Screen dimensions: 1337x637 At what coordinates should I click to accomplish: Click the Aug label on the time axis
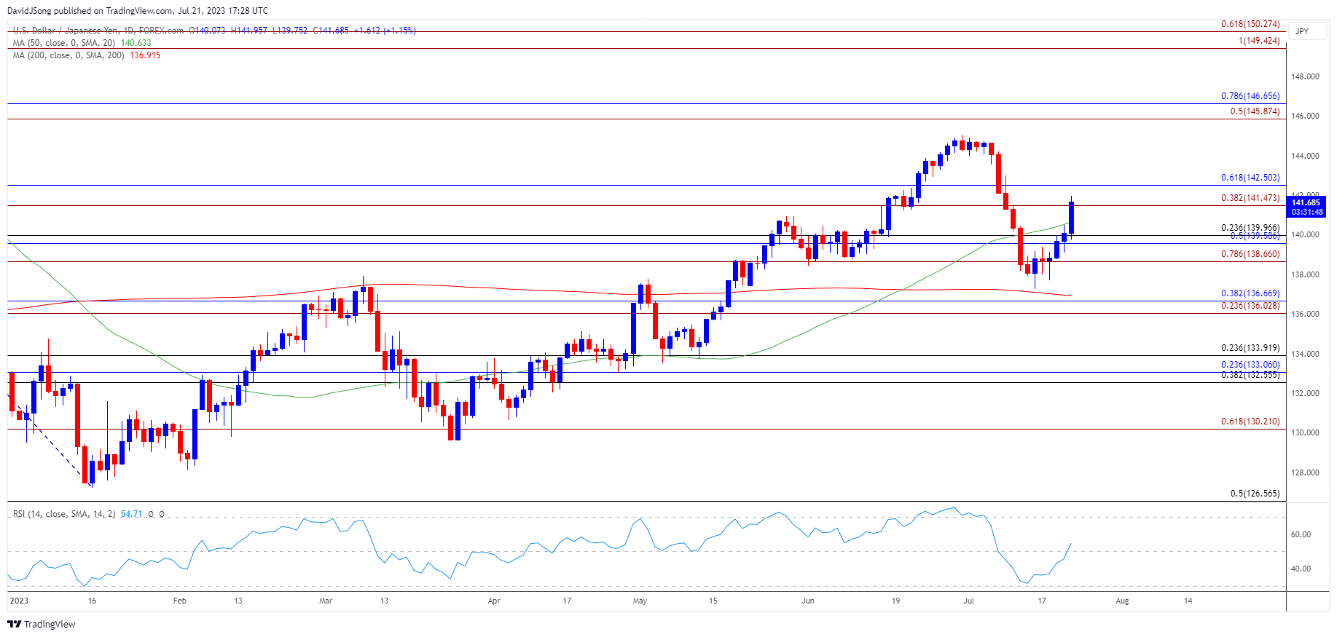[x=1122, y=601]
